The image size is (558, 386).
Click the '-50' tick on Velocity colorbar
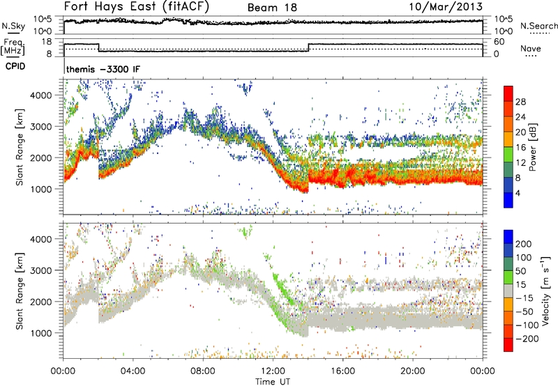pos(525,311)
